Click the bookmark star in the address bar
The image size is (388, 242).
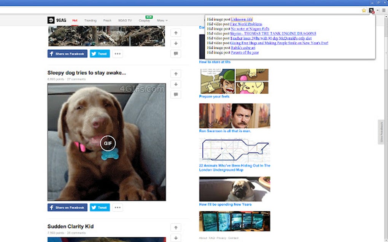(x=364, y=11)
